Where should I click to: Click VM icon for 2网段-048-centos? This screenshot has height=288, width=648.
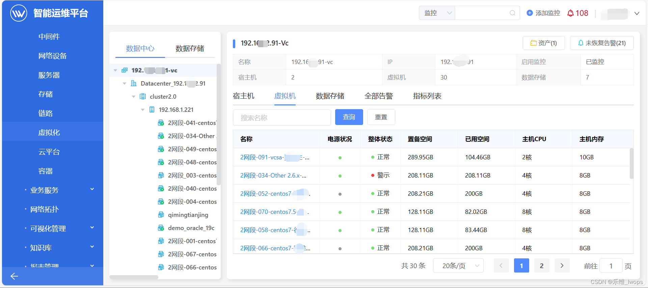(161, 162)
